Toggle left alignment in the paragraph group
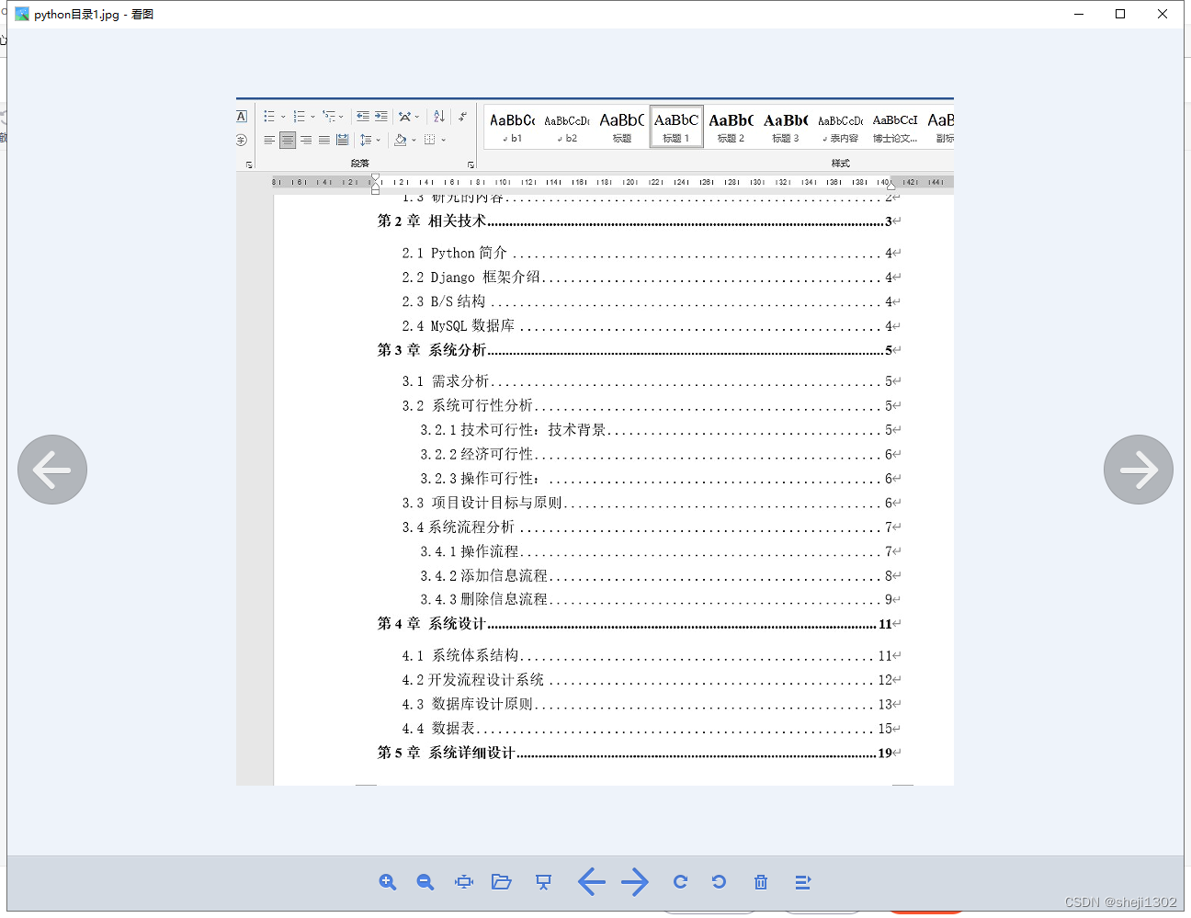The width and height of the screenshot is (1191, 918). coord(268,140)
